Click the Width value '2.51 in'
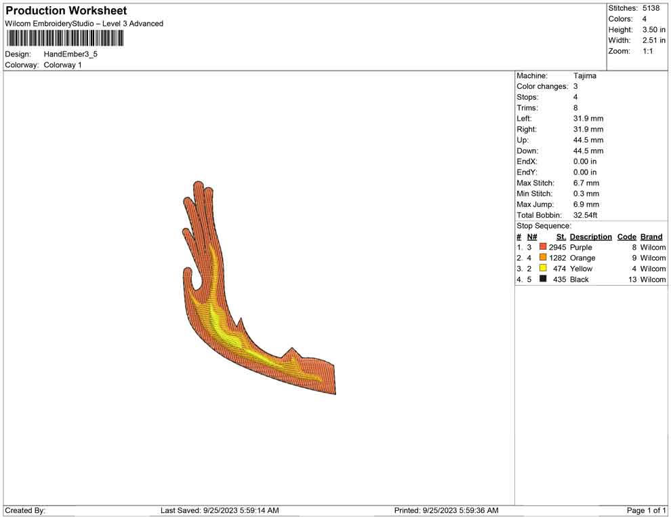This screenshot has width=671, height=517. pyautogui.click(x=654, y=40)
